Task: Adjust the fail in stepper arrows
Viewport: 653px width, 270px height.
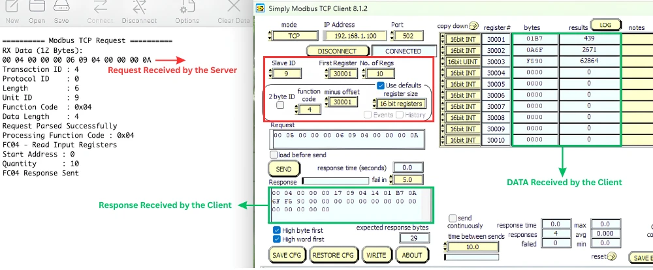Action: pyautogui.click(x=390, y=180)
